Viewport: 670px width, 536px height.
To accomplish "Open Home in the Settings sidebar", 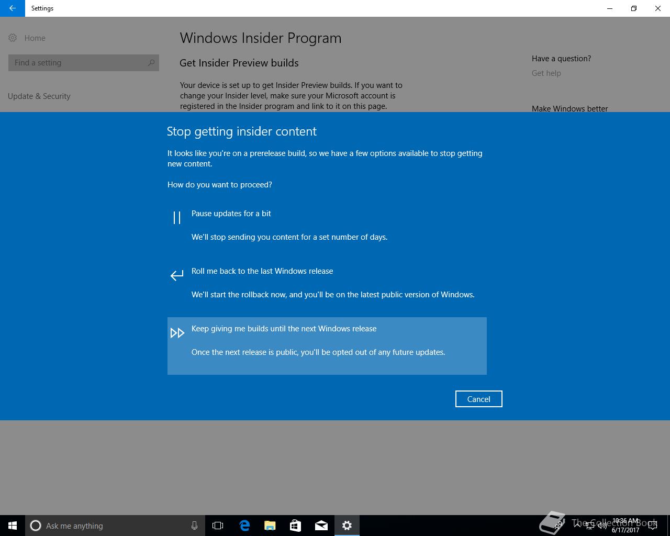I will 35,38.
